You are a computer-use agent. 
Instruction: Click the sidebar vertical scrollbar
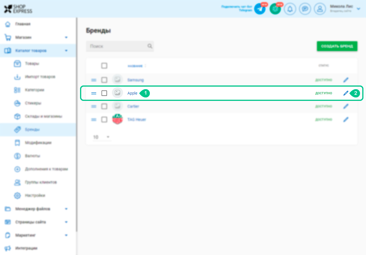tap(76, 124)
